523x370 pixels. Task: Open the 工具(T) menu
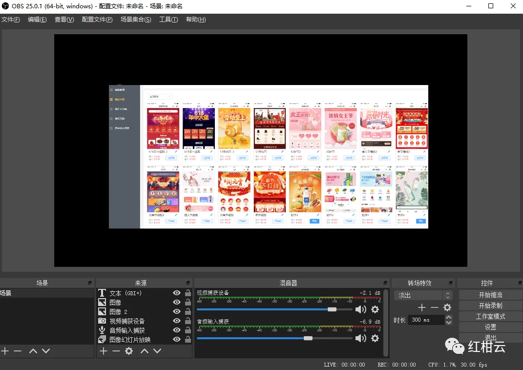pos(168,20)
